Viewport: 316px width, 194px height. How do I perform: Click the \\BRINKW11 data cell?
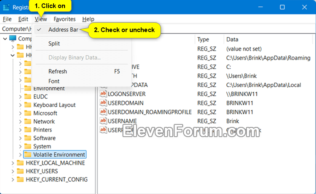pyautogui.click(x=242, y=94)
